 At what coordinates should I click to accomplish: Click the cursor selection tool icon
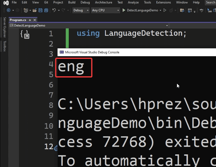(x=209, y=11)
